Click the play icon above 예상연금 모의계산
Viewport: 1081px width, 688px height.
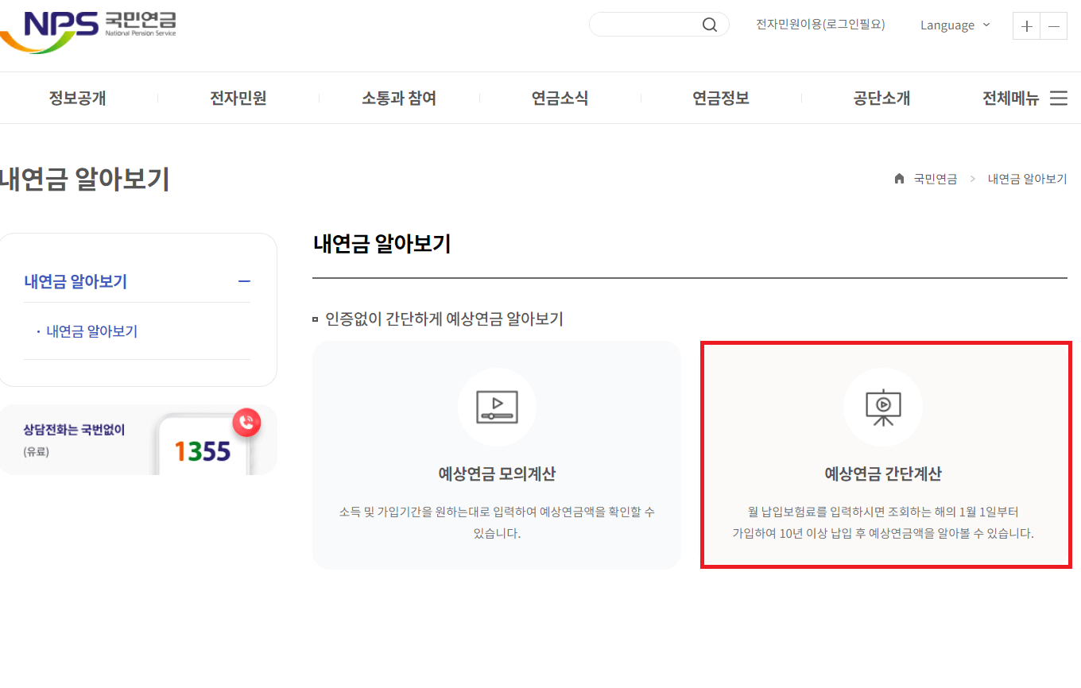pos(497,407)
